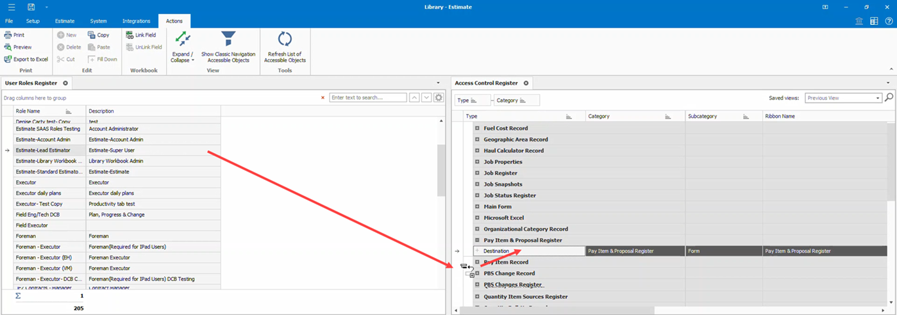
Task: Close the Access Control Register tab
Action: pyautogui.click(x=526, y=83)
